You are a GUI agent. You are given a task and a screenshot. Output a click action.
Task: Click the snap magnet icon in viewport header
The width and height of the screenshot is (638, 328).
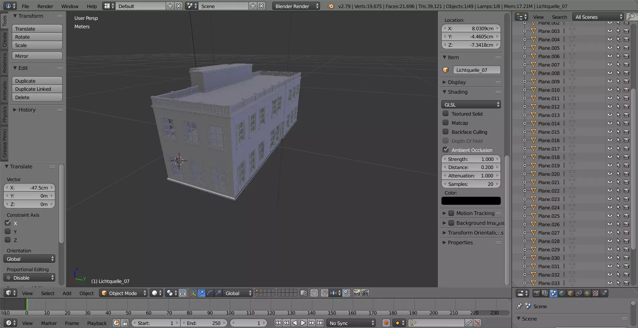pos(324,293)
